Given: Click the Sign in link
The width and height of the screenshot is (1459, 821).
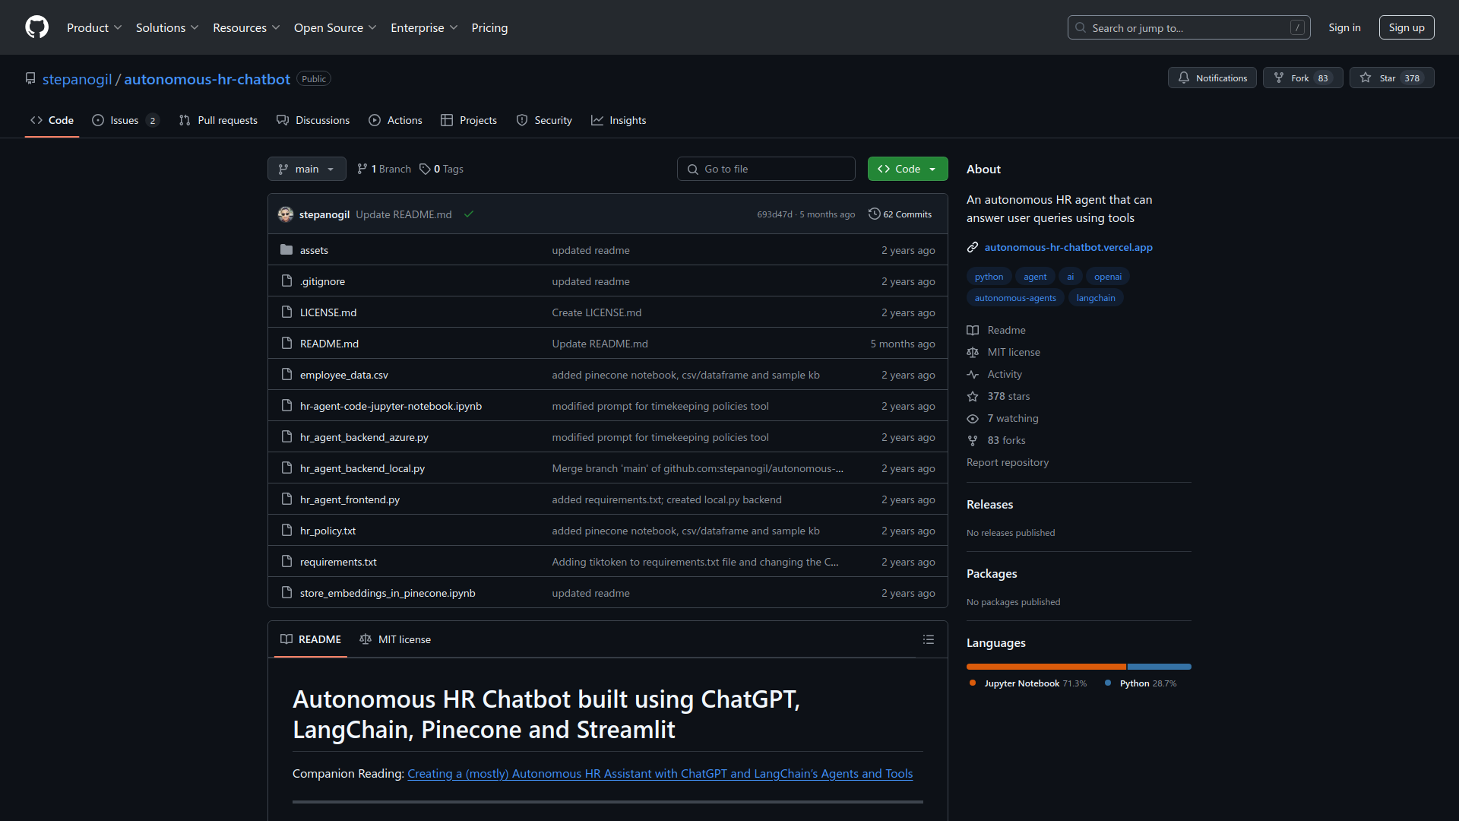Looking at the screenshot, I should (x=1344, y=27).
